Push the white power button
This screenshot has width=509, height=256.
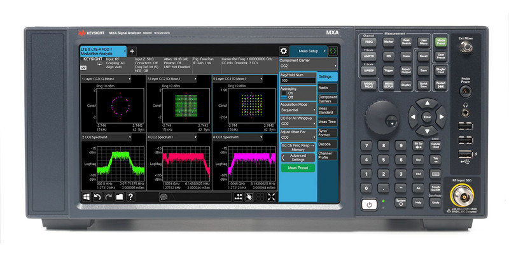point(369,204)
